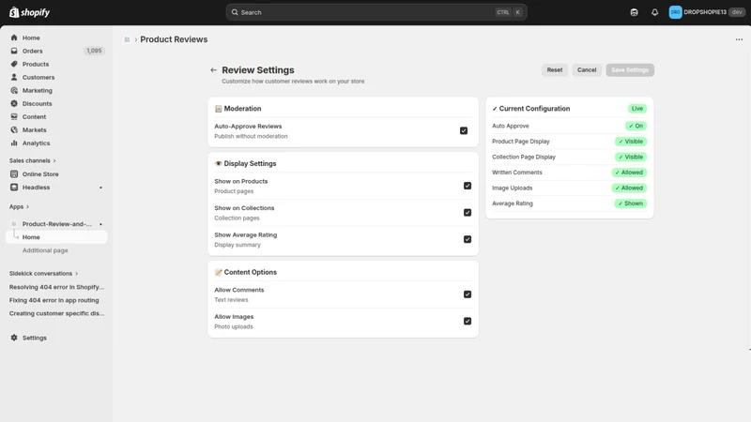Toggle Allow Comments checkbox

point(467,294)
